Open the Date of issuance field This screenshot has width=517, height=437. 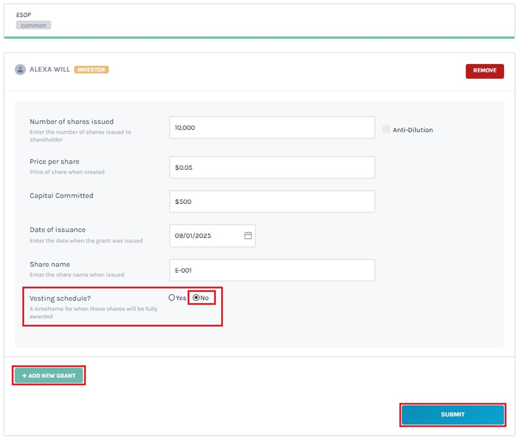(x=212, y=236)
